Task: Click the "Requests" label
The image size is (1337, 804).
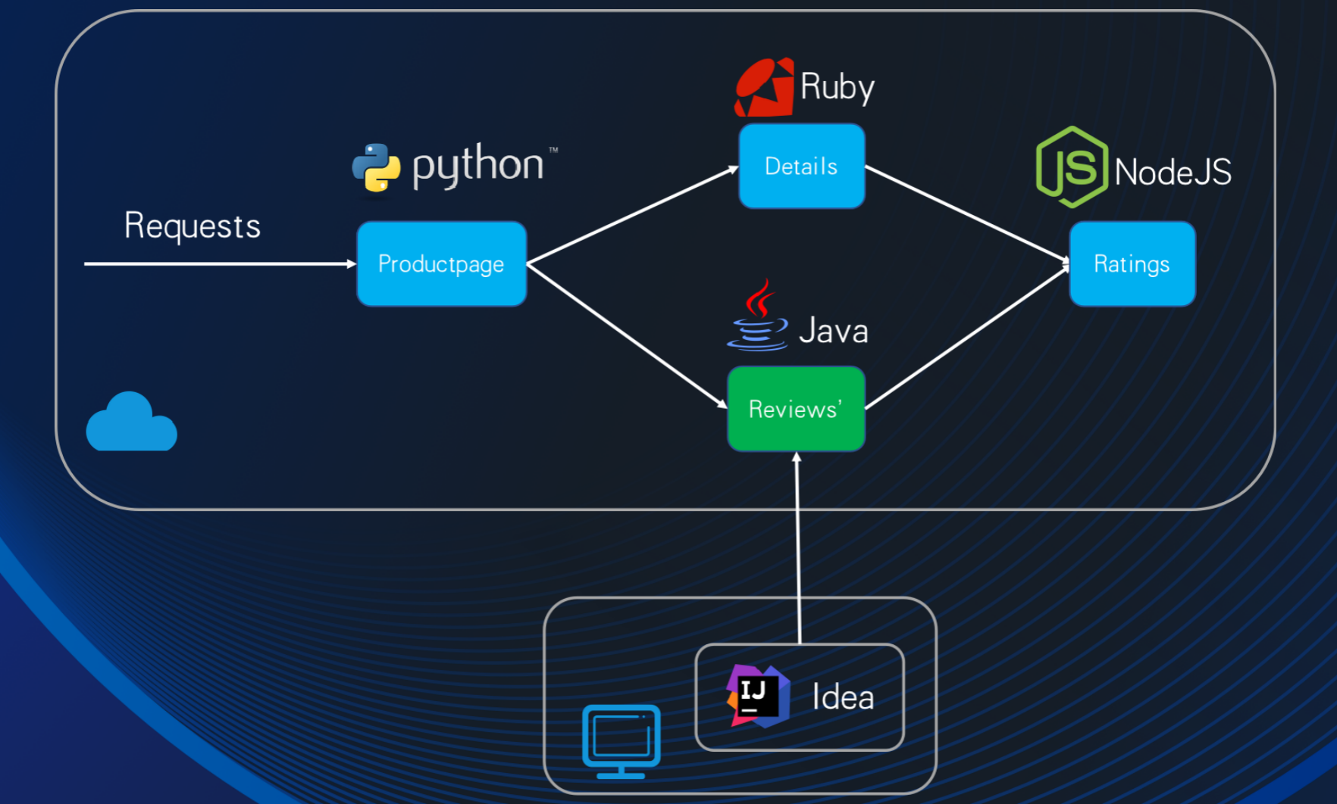Action: [x=193, y=226]
